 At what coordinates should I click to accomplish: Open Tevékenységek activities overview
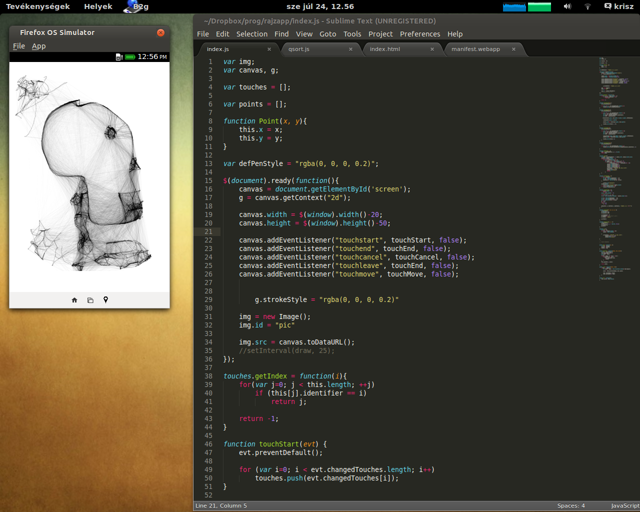coord(38,6)
